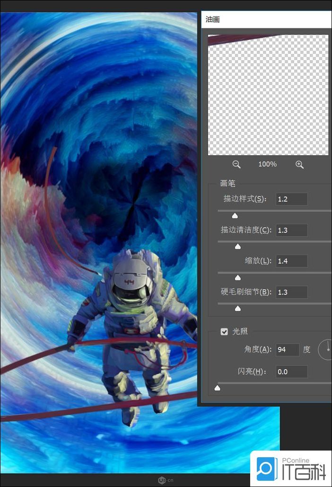This screenshot has width=332, height=487.
Task: Click the 闪亮(H) label
Action: [252, 372]
